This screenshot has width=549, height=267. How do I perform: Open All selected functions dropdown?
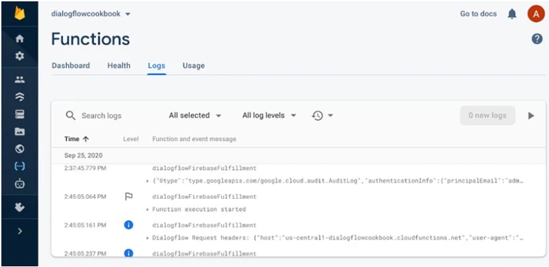194,115
